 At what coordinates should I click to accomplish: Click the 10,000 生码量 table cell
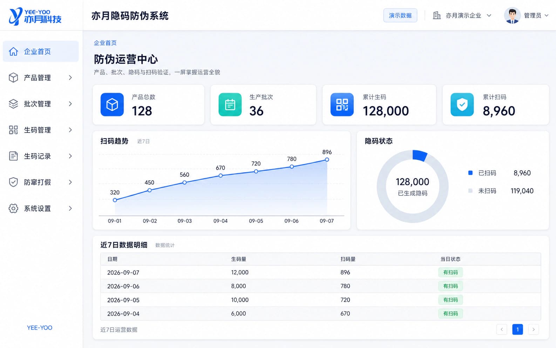click(x=240, y=300)
